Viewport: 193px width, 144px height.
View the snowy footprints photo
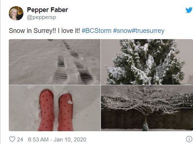(55, 62)
